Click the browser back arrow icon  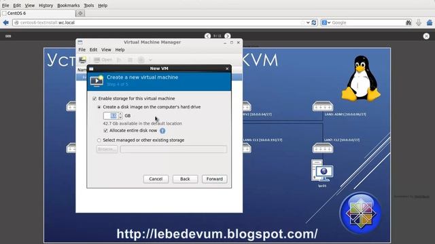point(5,22)
